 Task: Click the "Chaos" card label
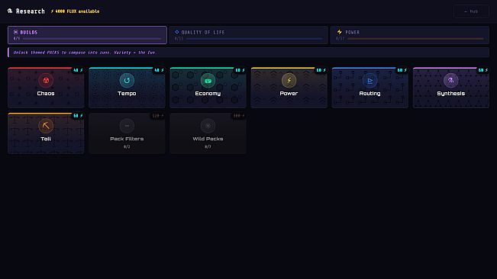pos(46,93)
